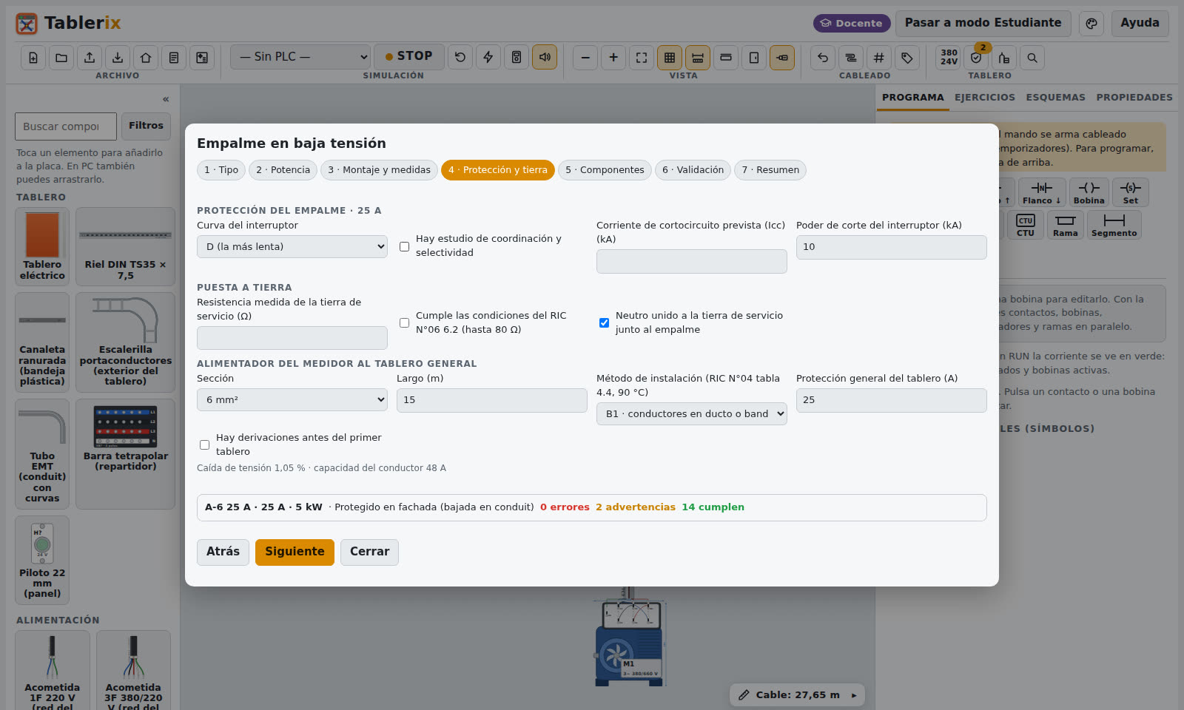Go to step '3 · Montaje y medidas'
Screen dimensions: 1184x710
click(x=379, y=170)
